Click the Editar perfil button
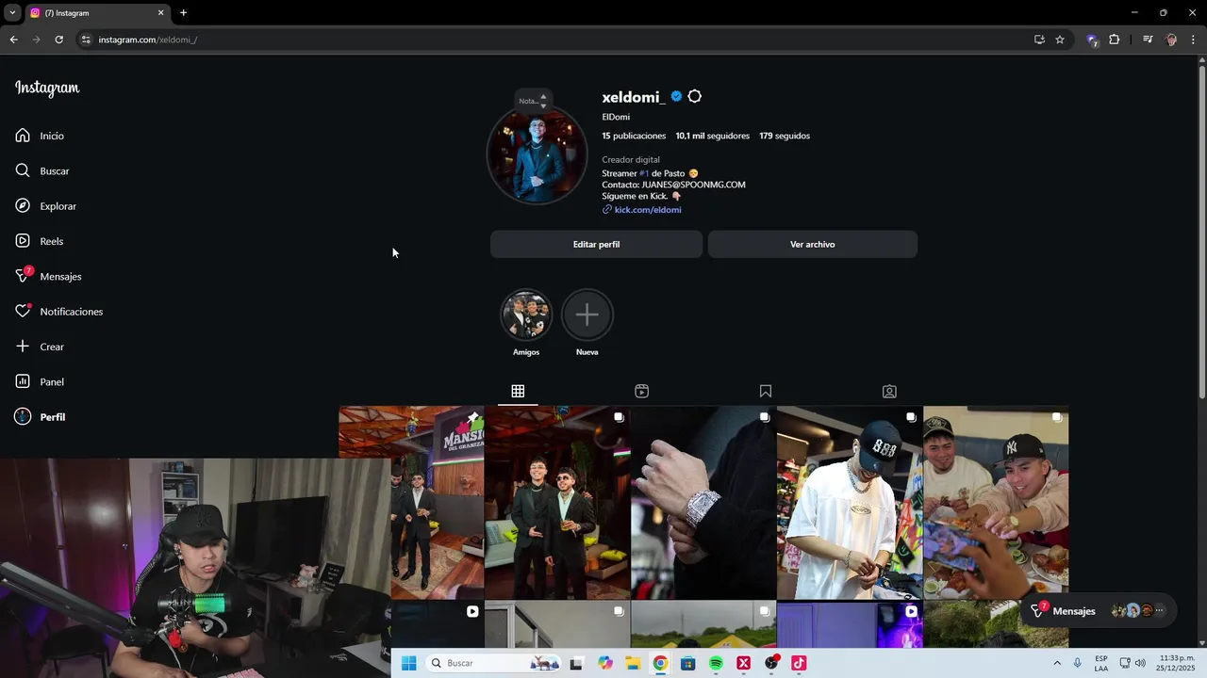This screenshot has height=678, width=1207. point(596,244)
